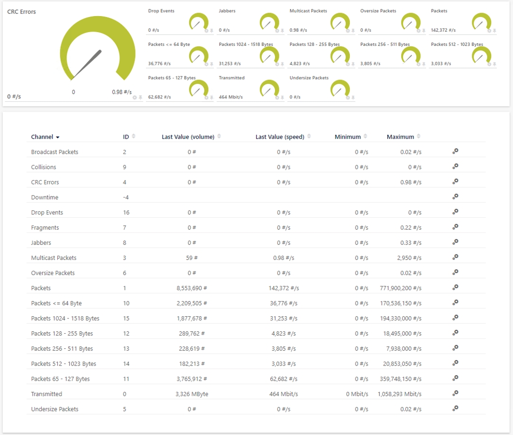Open the Packets 1024 - 1518 Bytes channel row
This screenshot has width=513, height=435.
[x=65, y=318]
